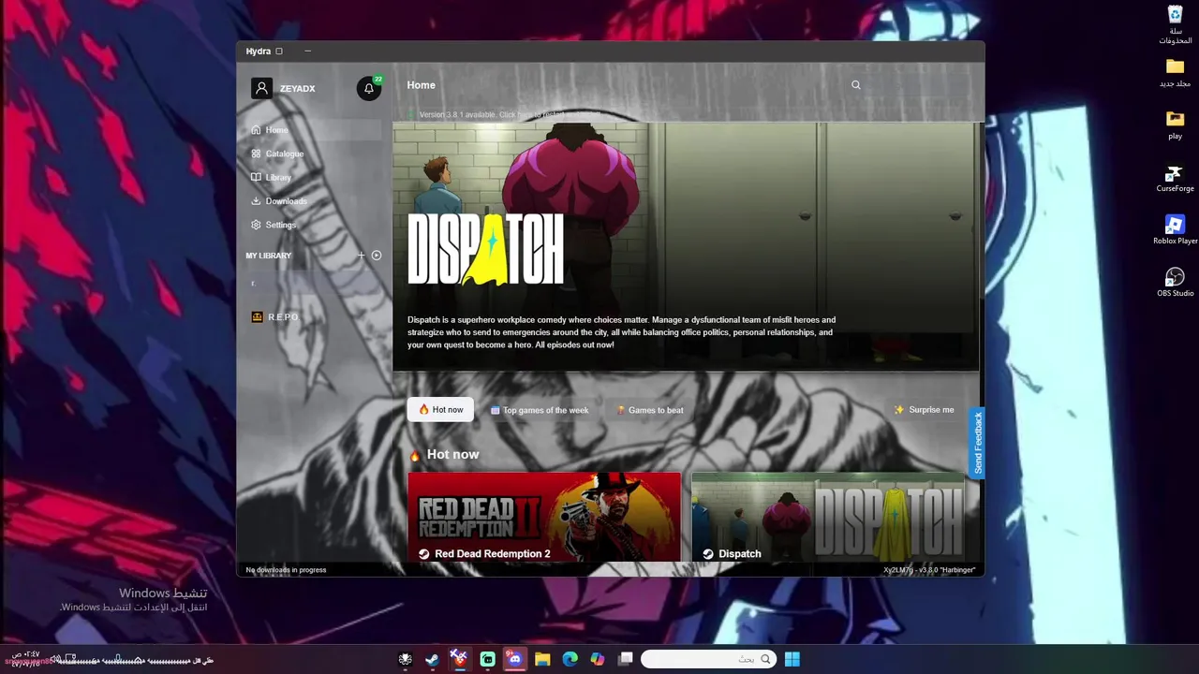Open the Downloads section
Viewport: 1199px width, 674px height.
313,201
